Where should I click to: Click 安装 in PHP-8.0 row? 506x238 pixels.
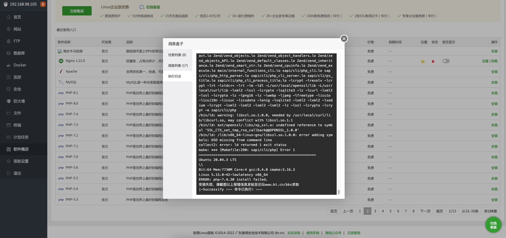click(x=495, y=104)
